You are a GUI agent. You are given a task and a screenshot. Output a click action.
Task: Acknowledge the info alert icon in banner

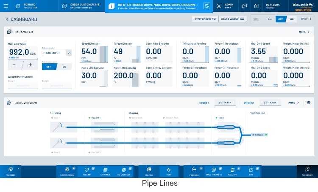206,6
